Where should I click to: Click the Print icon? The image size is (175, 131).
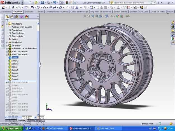(x=48, y=3)
